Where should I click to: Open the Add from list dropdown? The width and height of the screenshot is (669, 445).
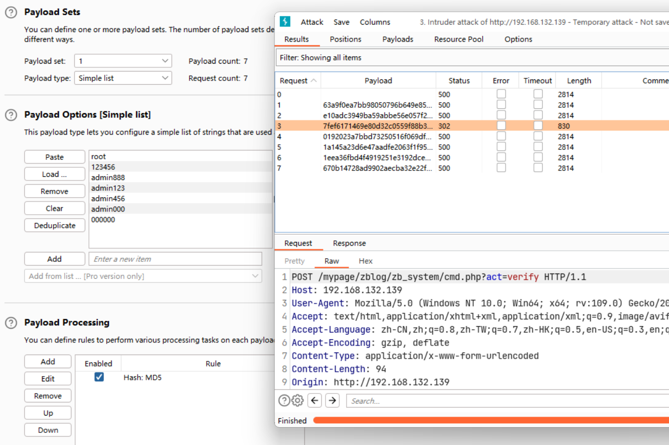pos(143,276)
